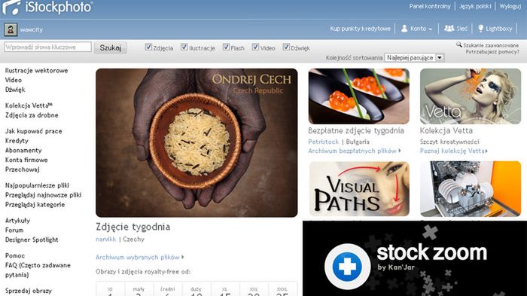The image size is (527, 296).
Task: Click the stock zoom plus icon
Action: [x=347, y=266]
